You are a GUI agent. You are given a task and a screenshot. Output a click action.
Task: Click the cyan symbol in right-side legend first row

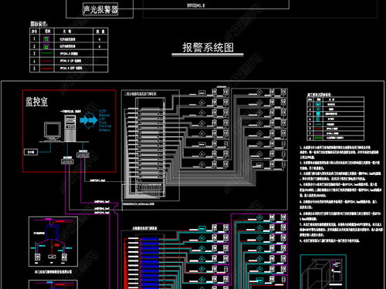pyautogui.click(x=318, y=104)
